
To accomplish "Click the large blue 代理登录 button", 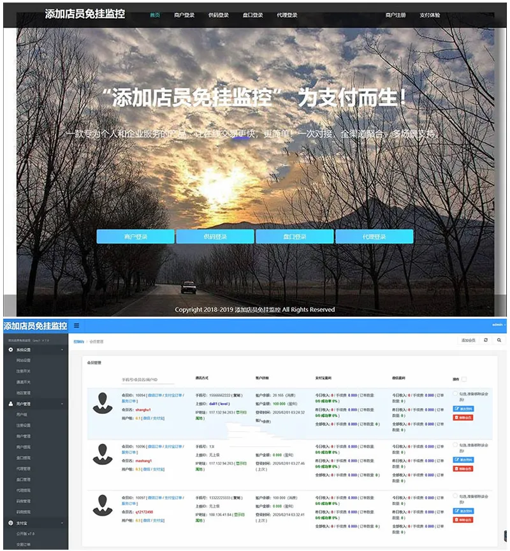I will [x=374, y=237].
